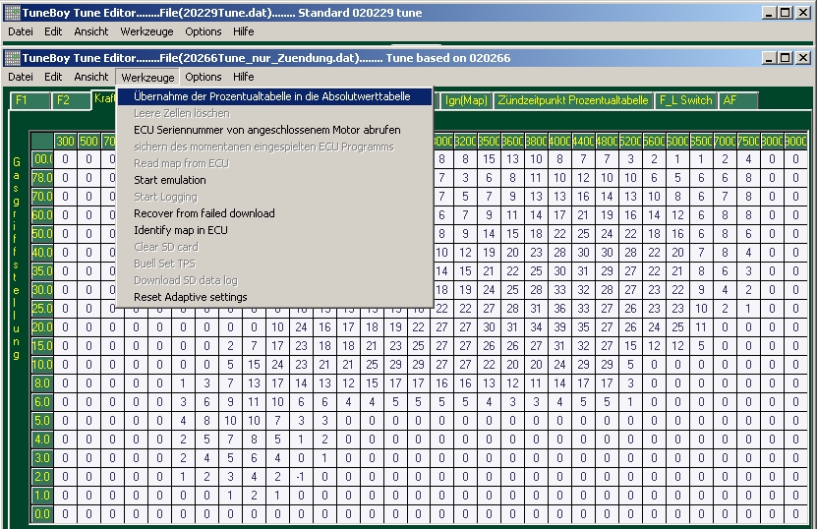Open the Datei menu in the front window

coord(21,77)
